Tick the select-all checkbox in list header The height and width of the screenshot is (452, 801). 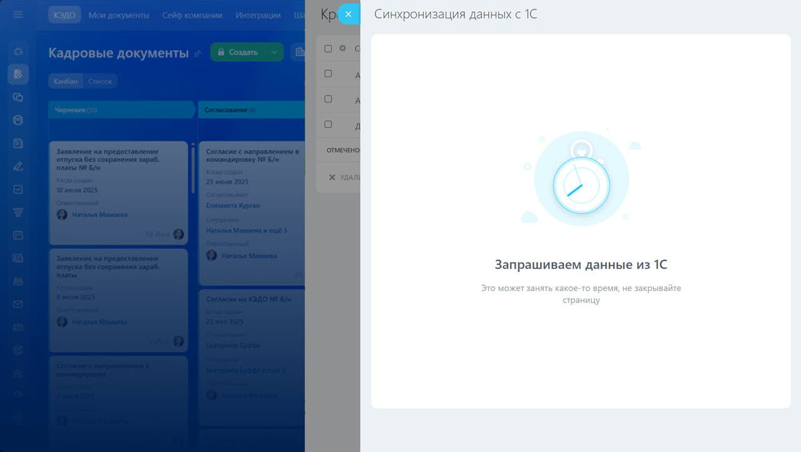(328, 48)
